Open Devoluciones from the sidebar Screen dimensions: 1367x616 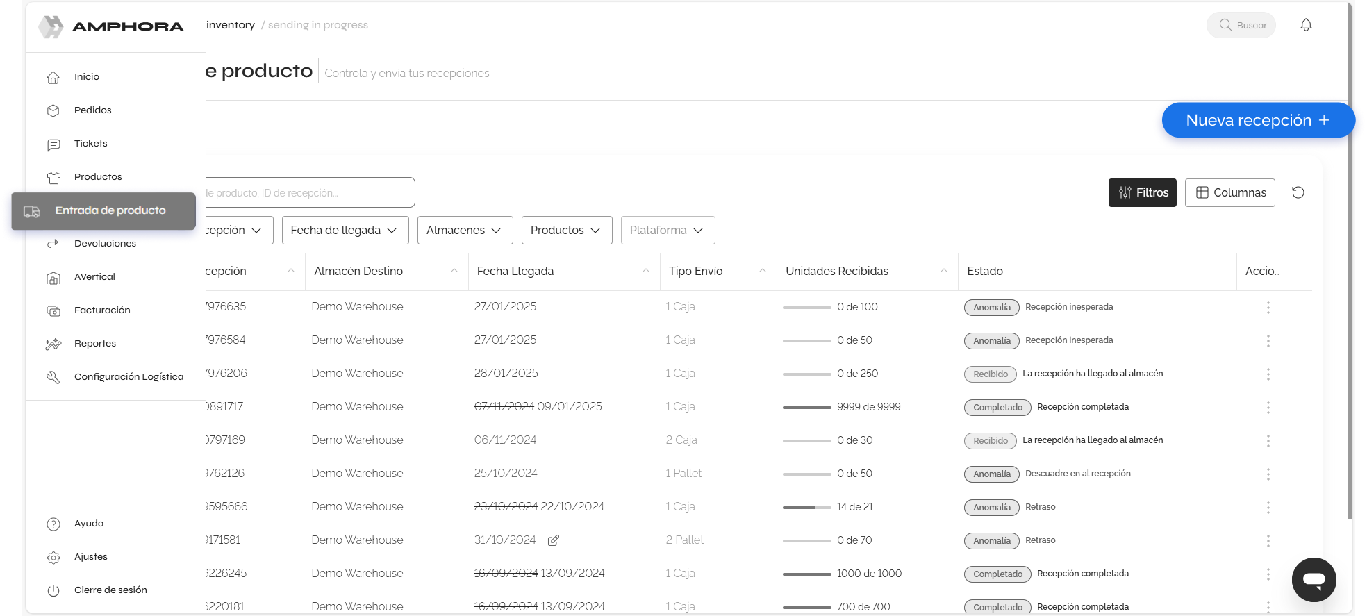pyautogui.click(x=105, y=243)
